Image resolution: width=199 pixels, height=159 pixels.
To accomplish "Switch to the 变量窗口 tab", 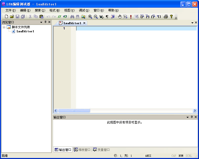I will (x=101, y=150).
